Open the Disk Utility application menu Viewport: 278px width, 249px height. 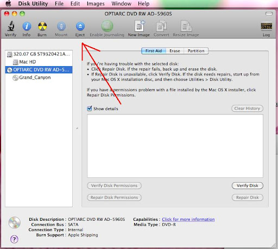tap(33, 3)
